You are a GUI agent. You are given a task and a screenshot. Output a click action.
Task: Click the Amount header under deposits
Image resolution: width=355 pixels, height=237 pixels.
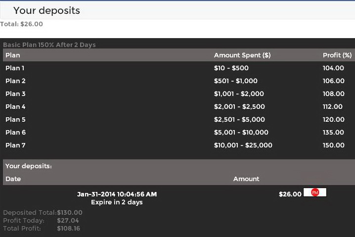pyautogui.click(x=246, y=179)
